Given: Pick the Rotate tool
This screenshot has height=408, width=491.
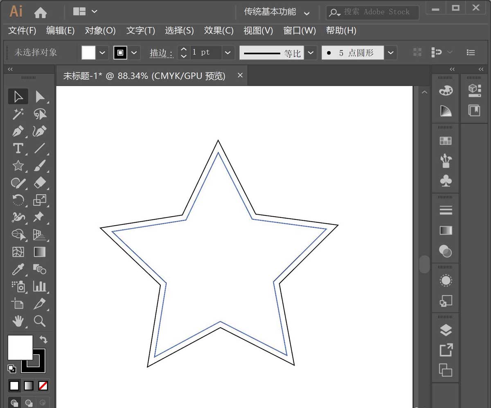Looking at the screenshot, I should click(x=18, y=200).
